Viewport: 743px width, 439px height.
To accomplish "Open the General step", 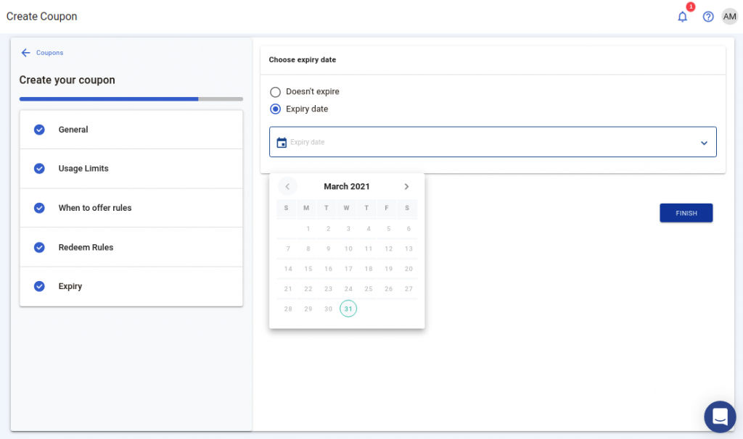I will pyautogui.click(x=131, y=130).
